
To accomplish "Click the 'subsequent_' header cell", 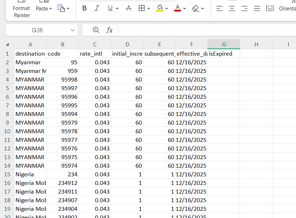I will point(159,54).
